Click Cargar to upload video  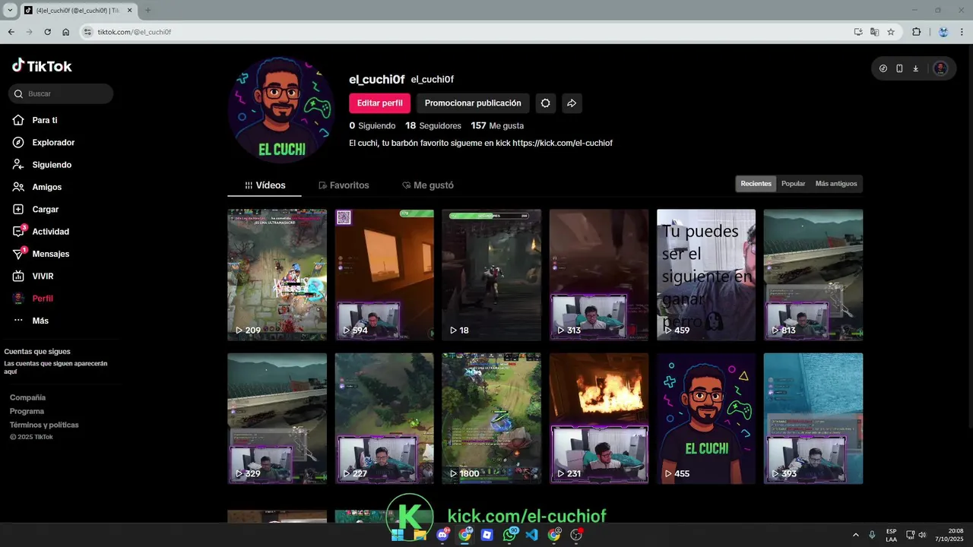coord(45,209)
